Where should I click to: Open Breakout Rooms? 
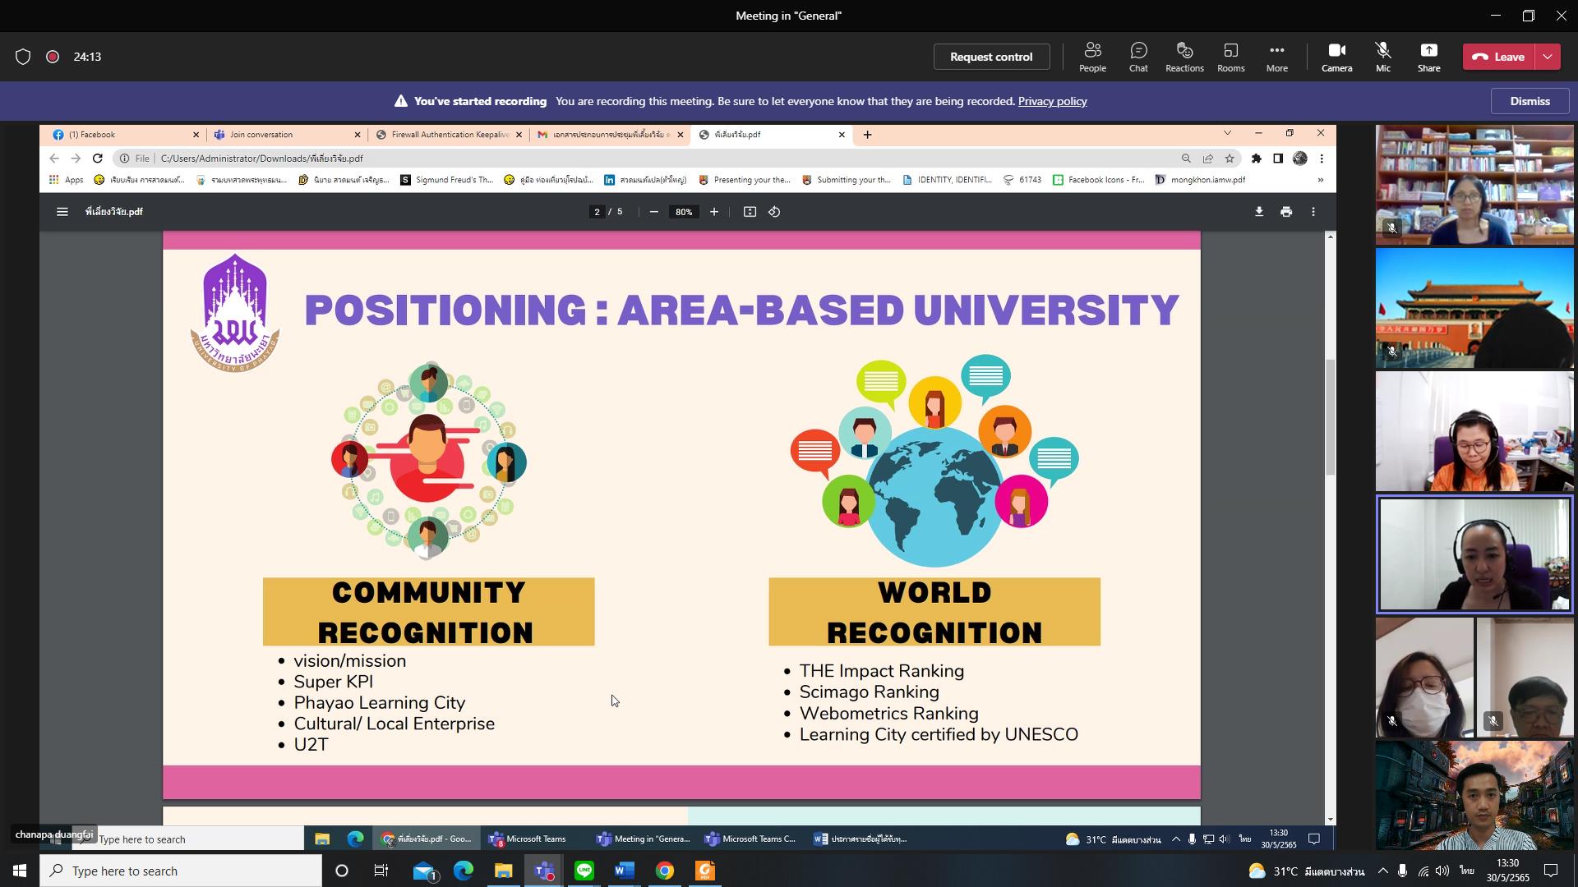click(1230, 57)
